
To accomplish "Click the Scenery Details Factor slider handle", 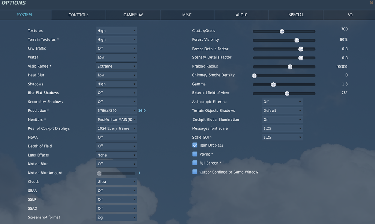I will [x=301, y=58].
